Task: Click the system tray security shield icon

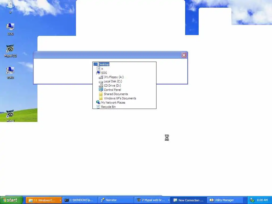Action: [x=252, y=200]
